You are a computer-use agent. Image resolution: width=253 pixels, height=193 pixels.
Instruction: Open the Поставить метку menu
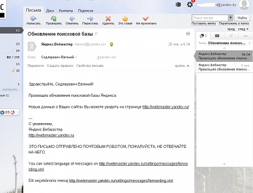pyautogui.click(x=204, y=23)
